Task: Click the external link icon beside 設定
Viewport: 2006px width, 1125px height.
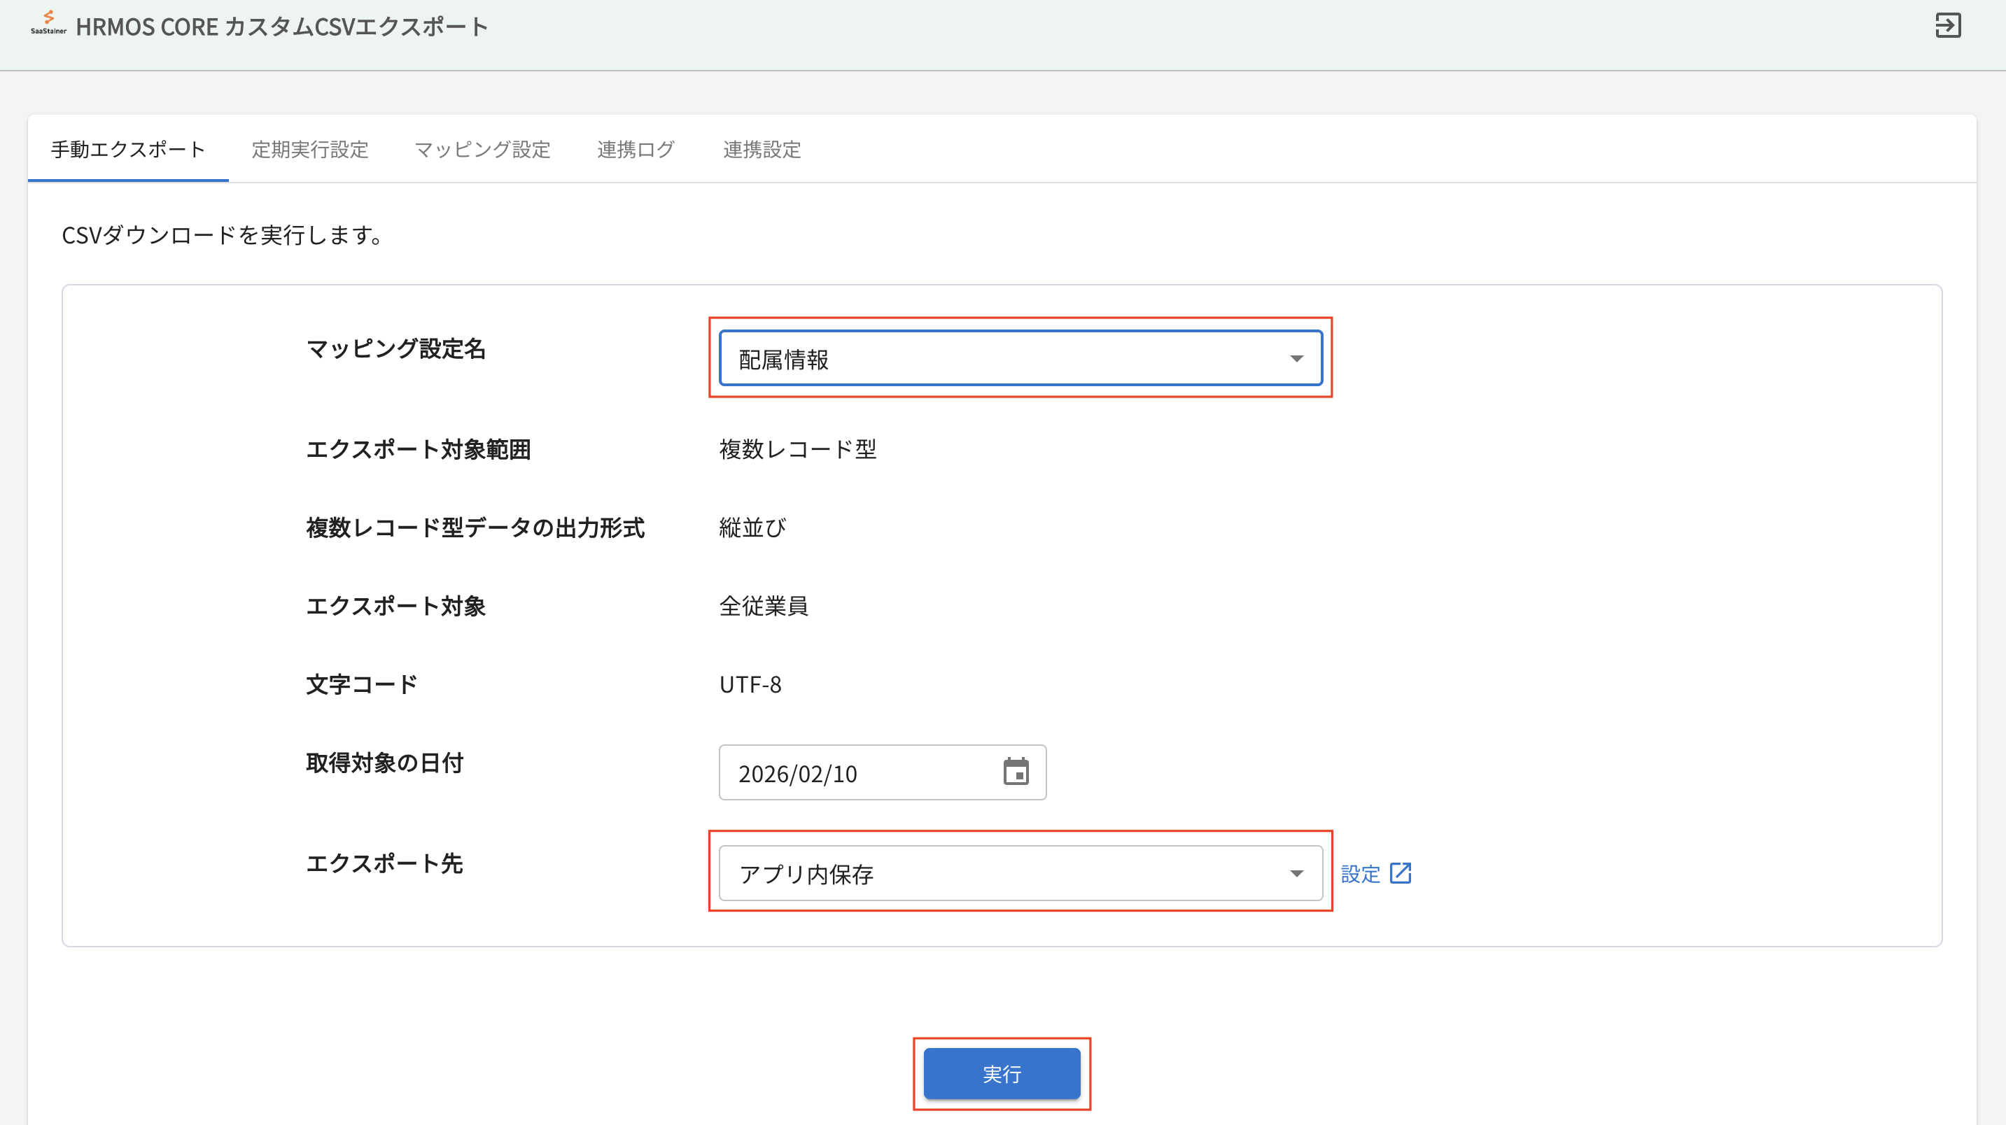Action: [1400, 872]
